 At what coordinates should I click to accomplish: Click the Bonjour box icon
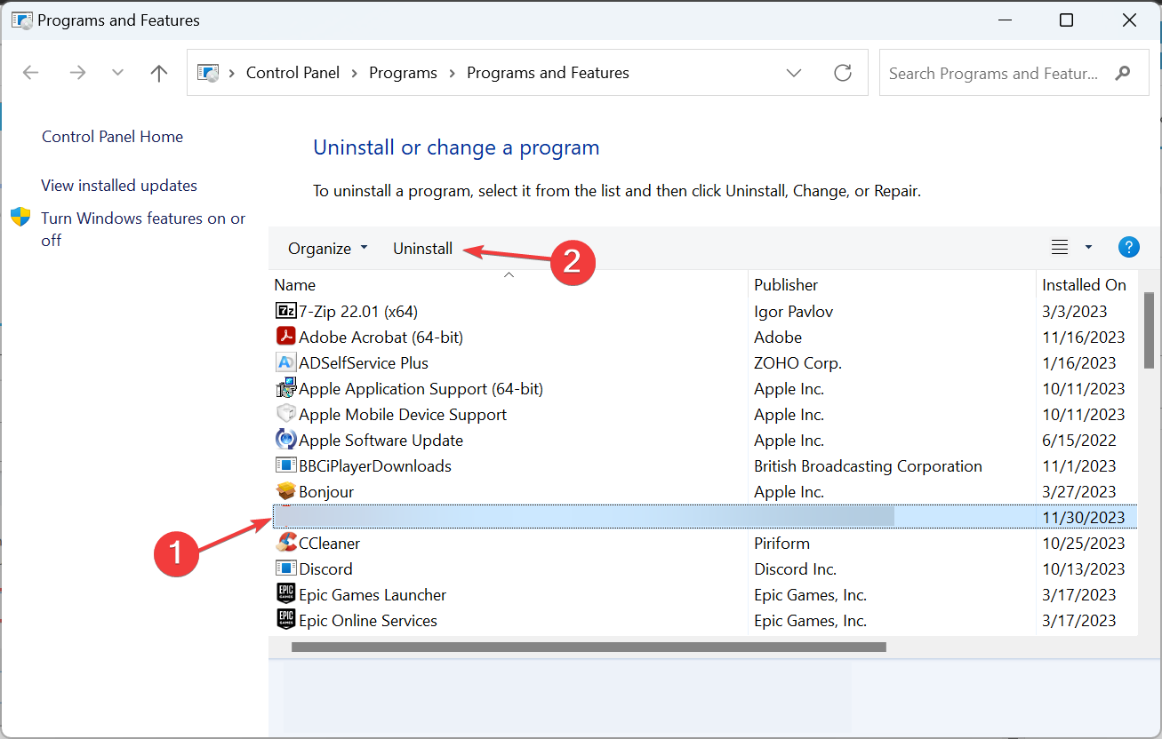click(285, 491)
